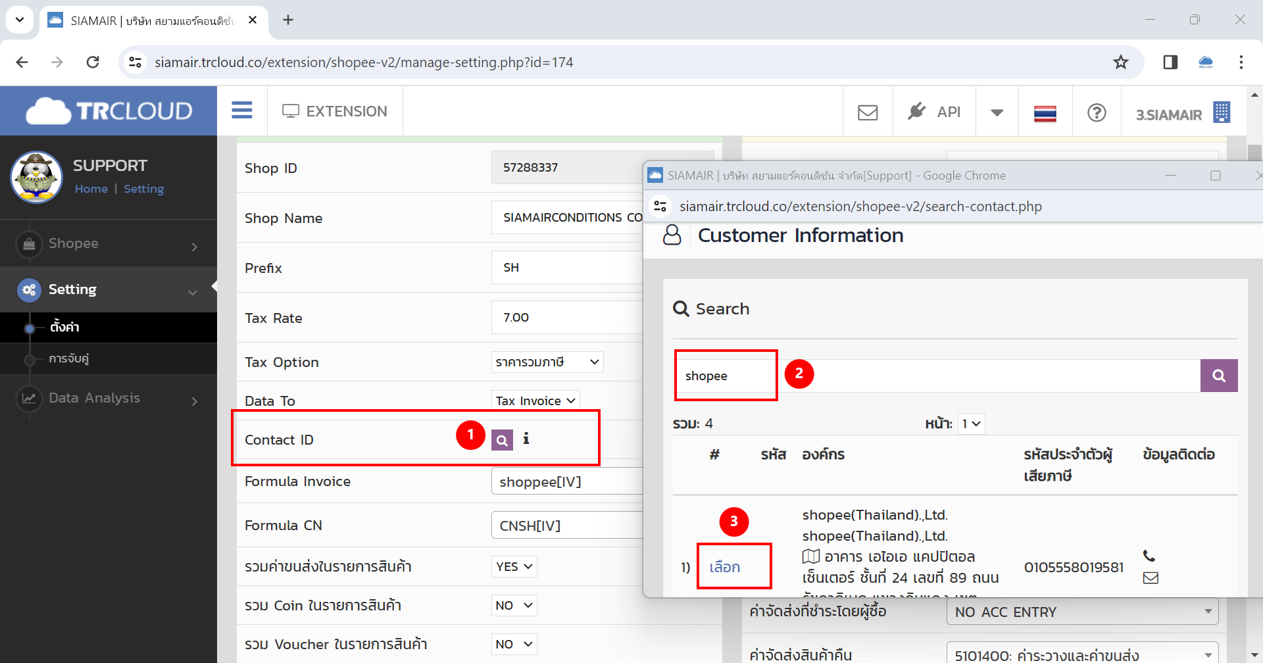Image resolution: width=1263 pixels, height=663 pixels.
Task: Go back in the main browser
Action: [22, 62]
